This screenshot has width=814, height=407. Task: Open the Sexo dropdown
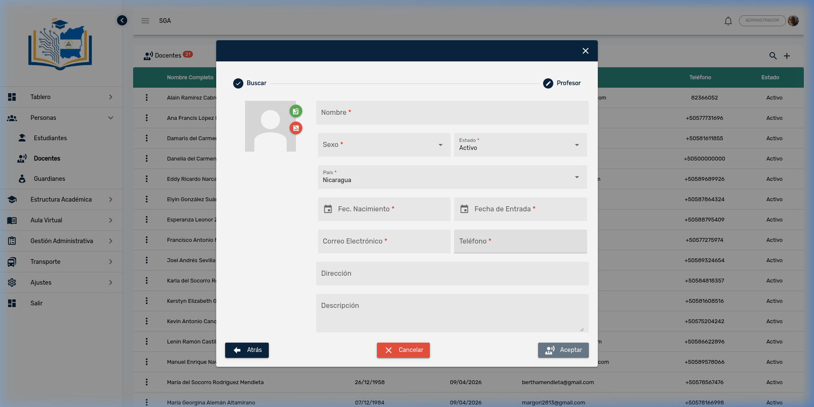tap(384, 145)
